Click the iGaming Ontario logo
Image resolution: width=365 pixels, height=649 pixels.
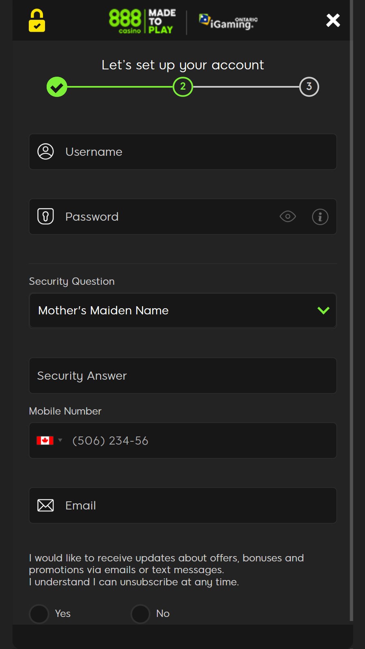coord(228,21)
